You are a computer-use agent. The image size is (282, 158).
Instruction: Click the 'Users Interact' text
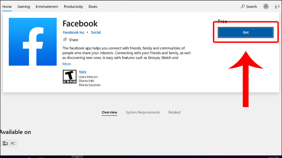(88, 77)
